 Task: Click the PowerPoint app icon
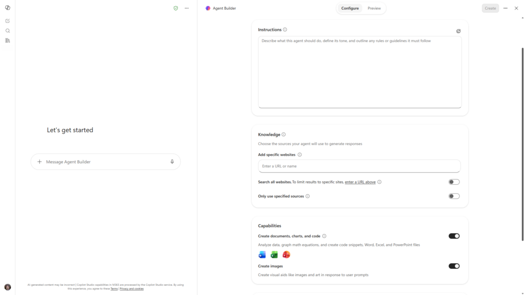coord(286,255)
